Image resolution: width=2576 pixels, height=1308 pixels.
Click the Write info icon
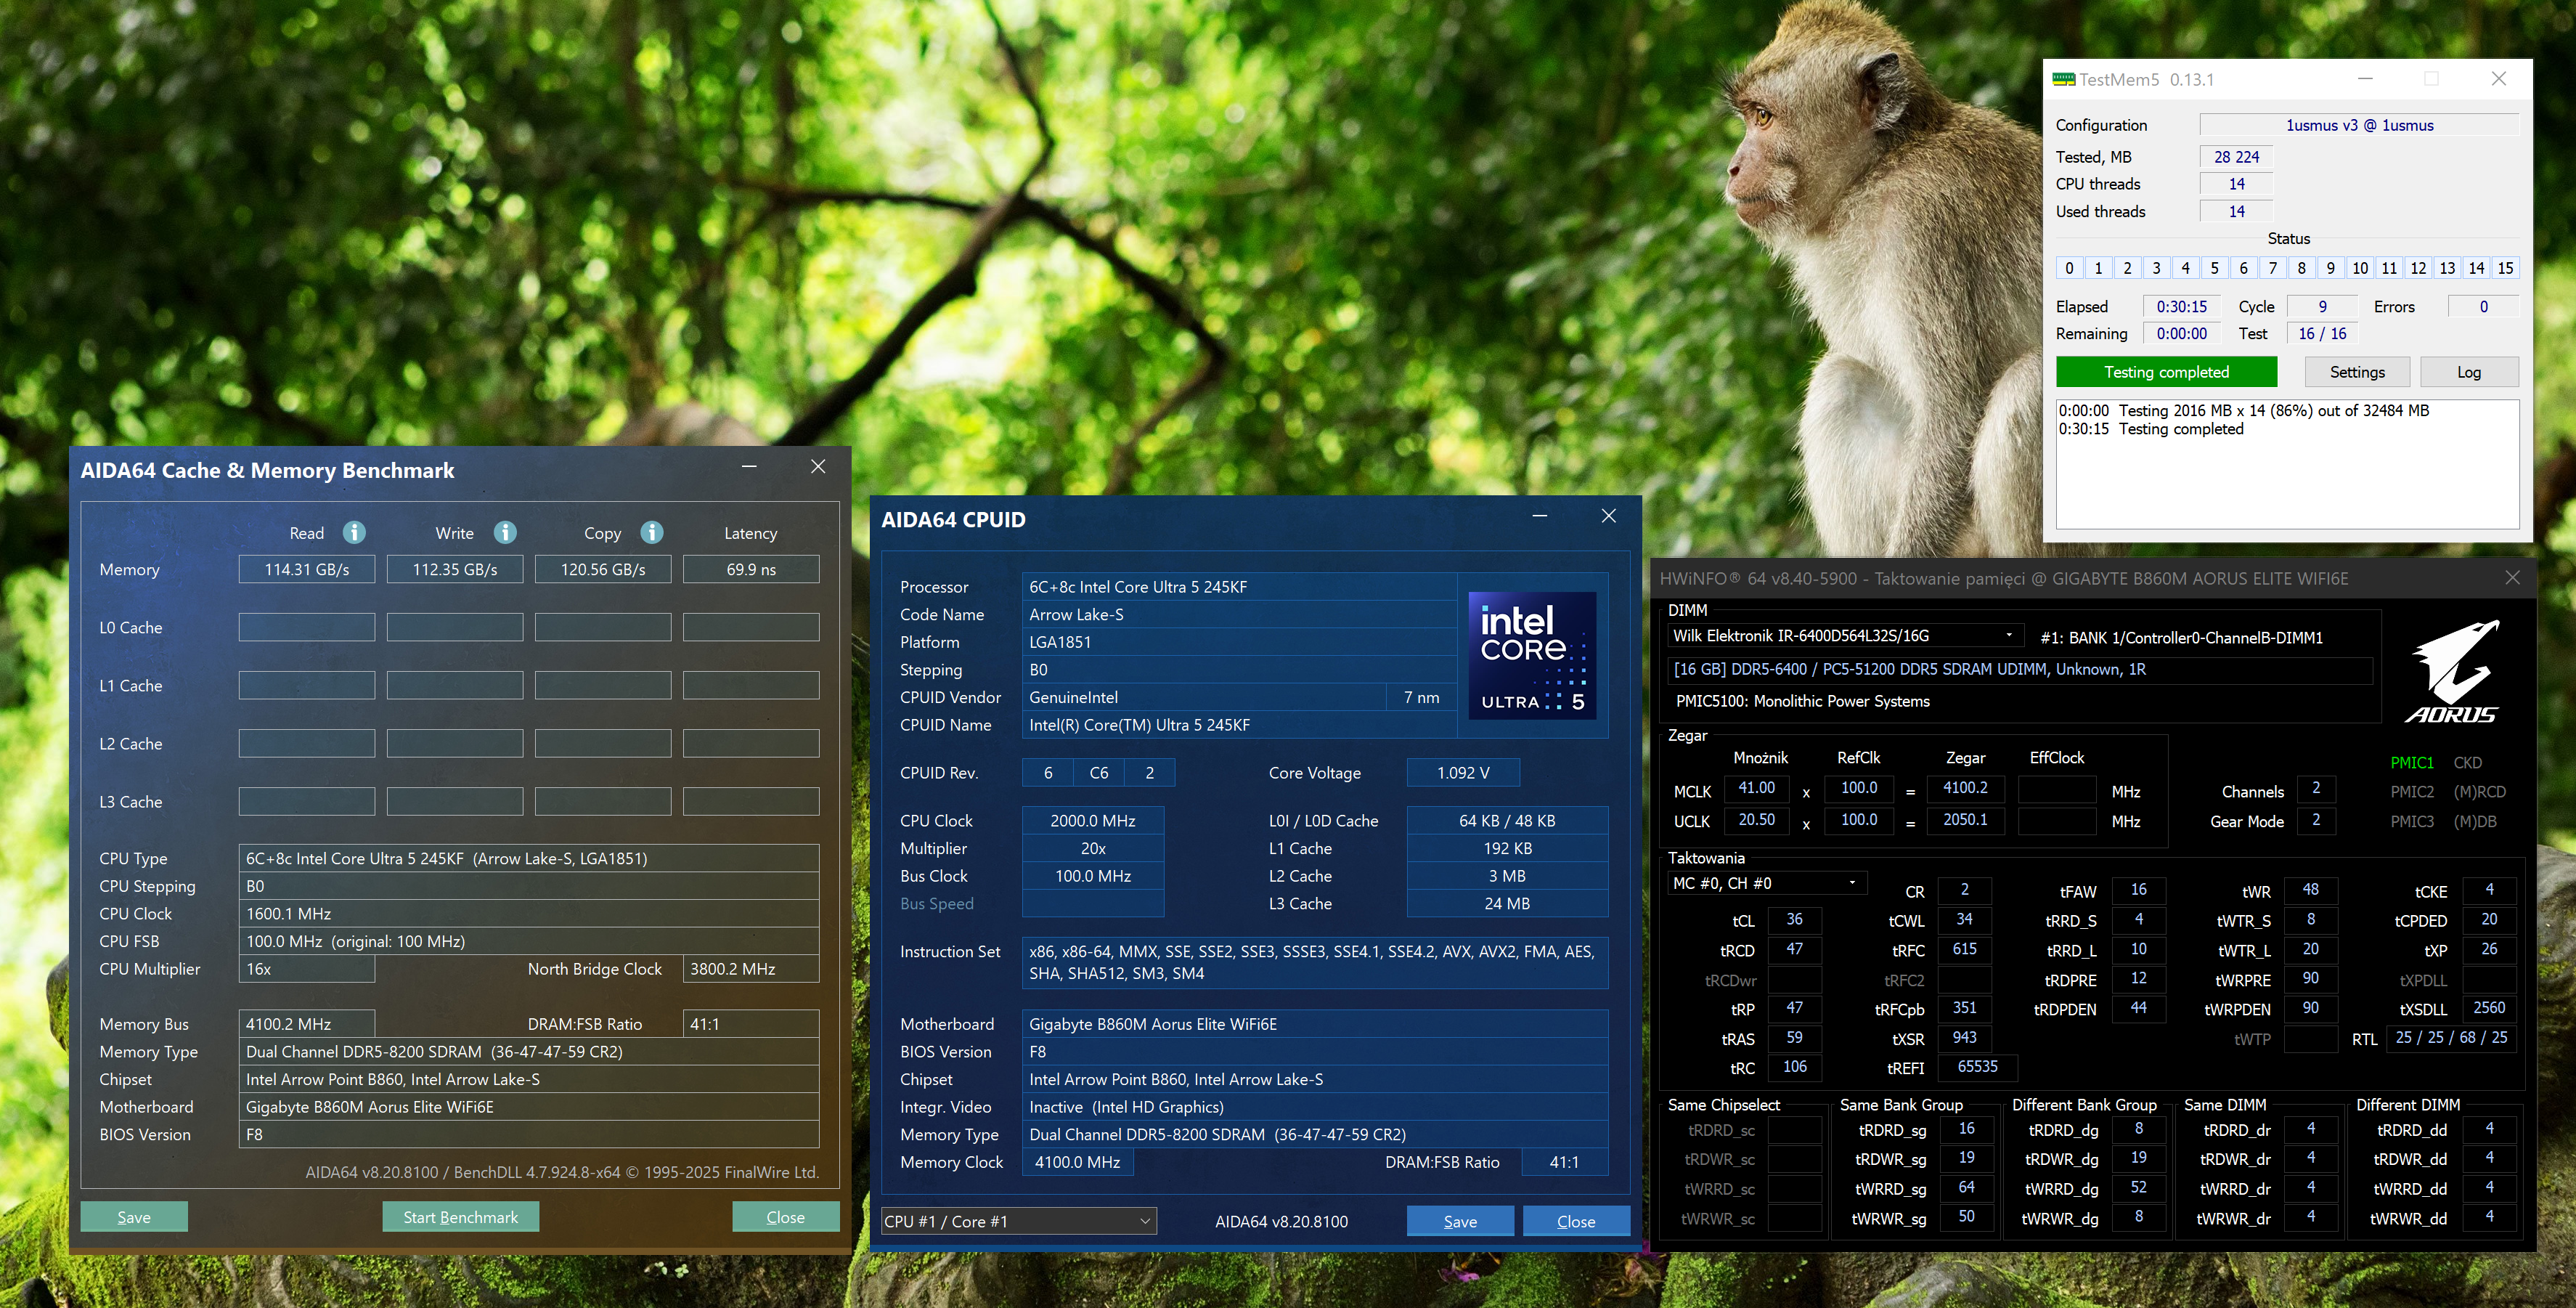(x=505, y=532)
